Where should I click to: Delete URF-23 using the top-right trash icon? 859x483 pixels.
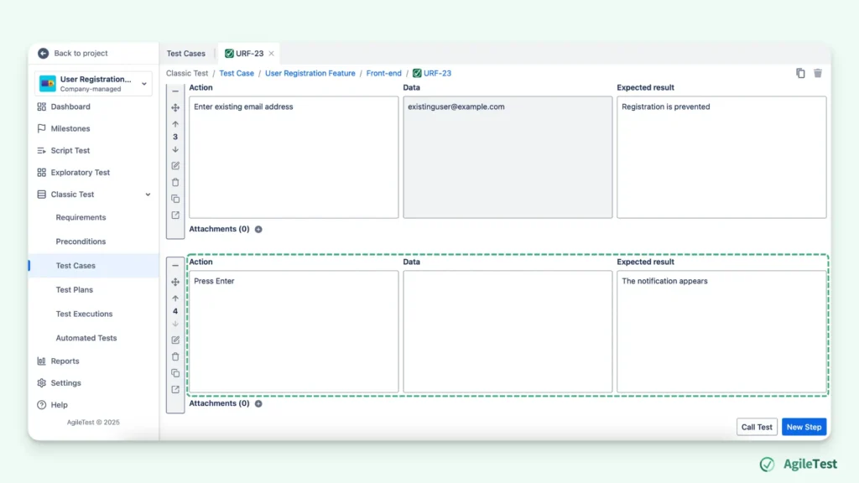(818, 74)
